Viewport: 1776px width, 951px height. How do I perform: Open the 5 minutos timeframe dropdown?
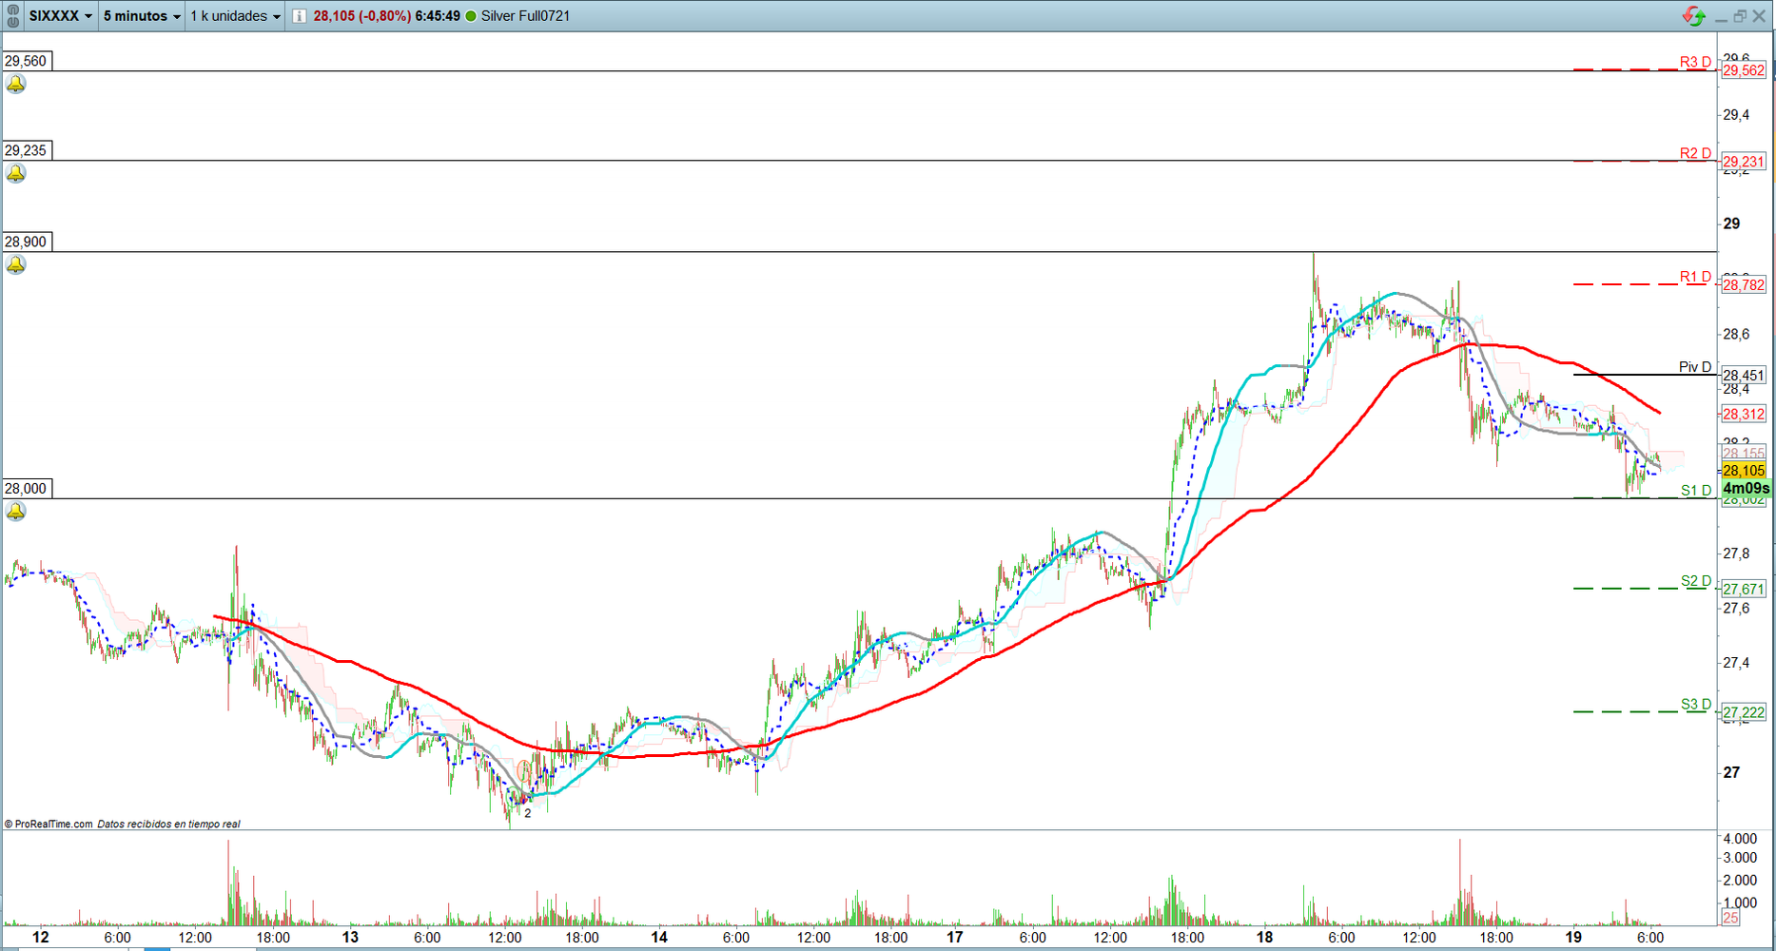[x=142, y=15]
